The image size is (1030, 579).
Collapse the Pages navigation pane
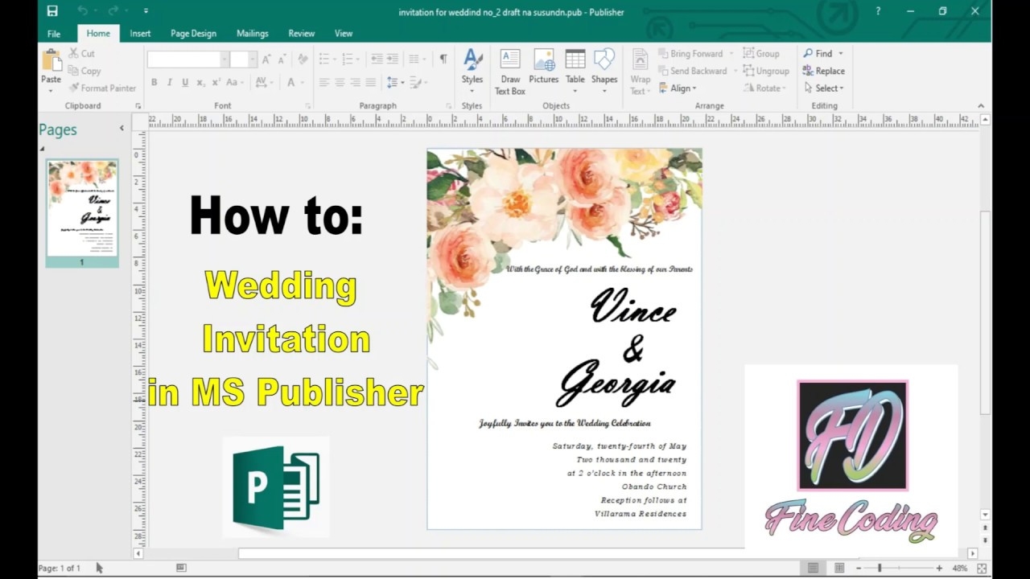click(x=122, y=128)
